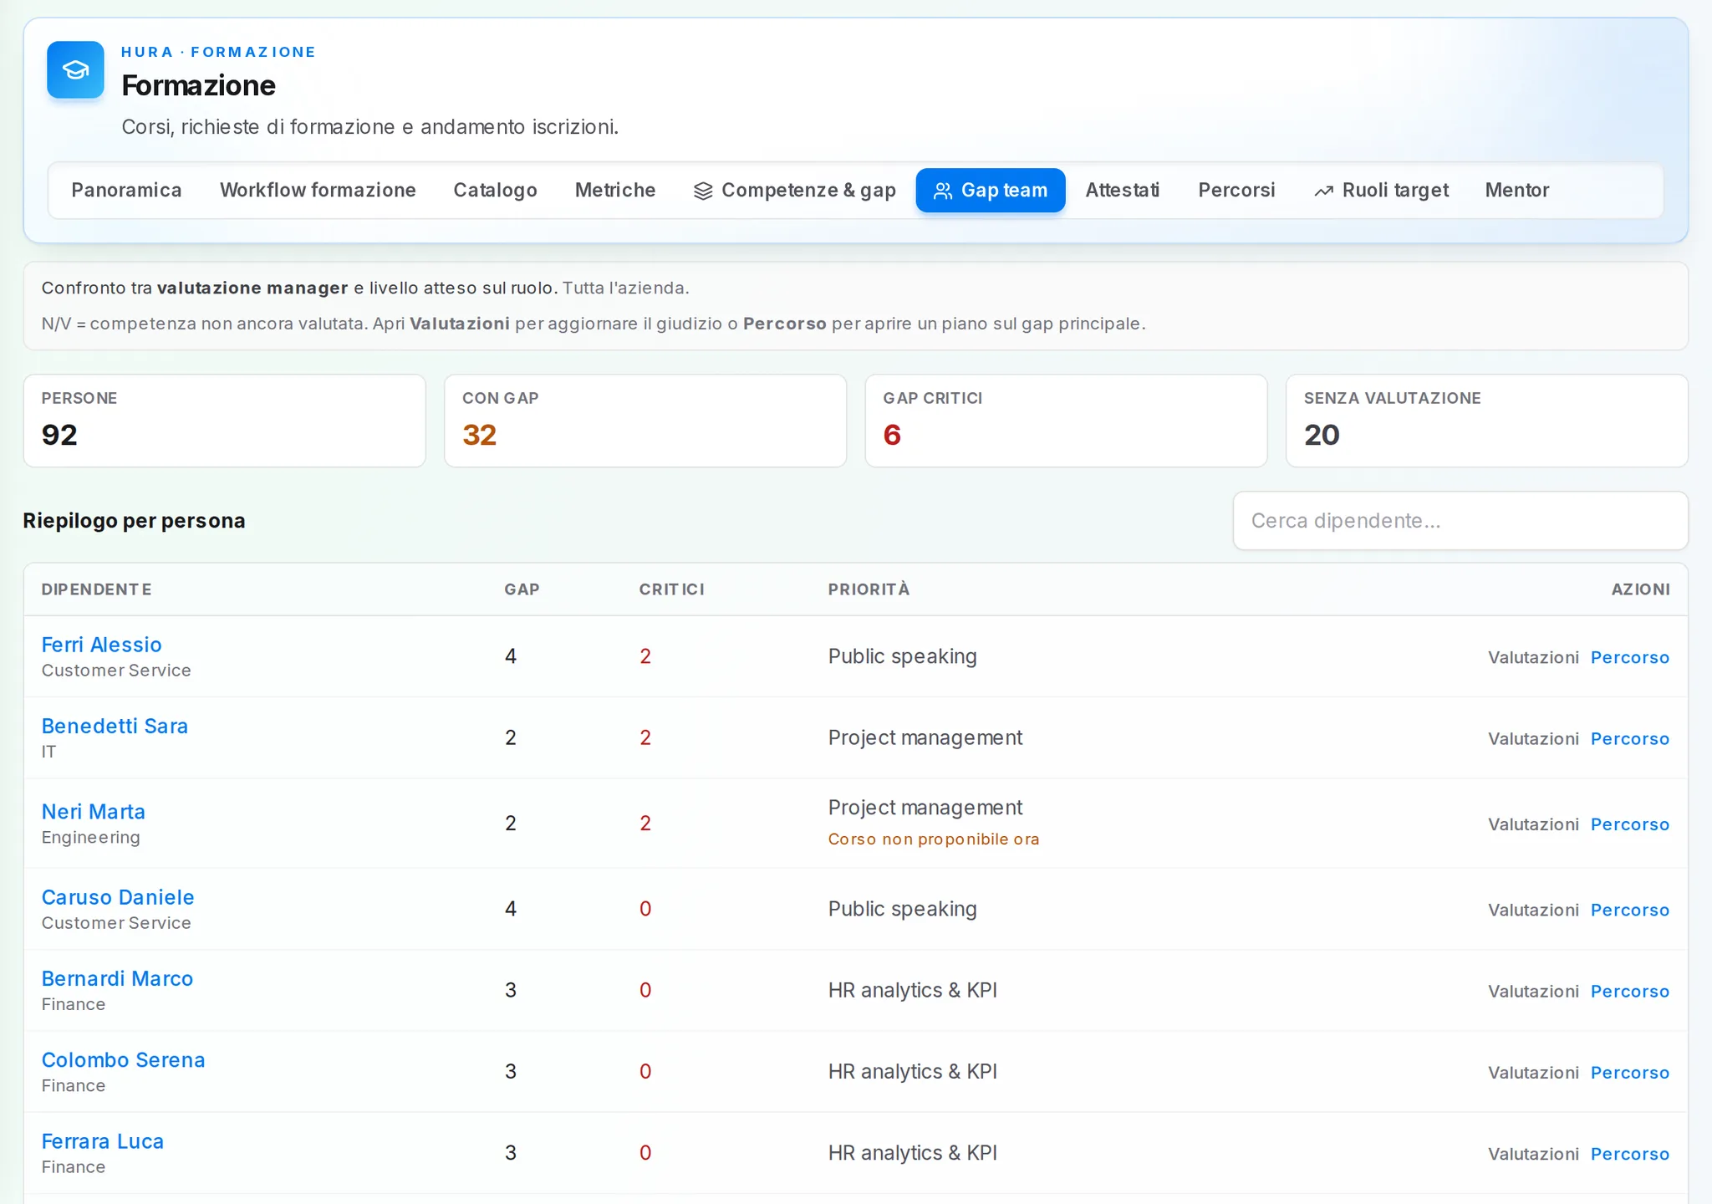Click the graduation cap Formazione logo icon
1712x1204 pixels.
point(75,70)
